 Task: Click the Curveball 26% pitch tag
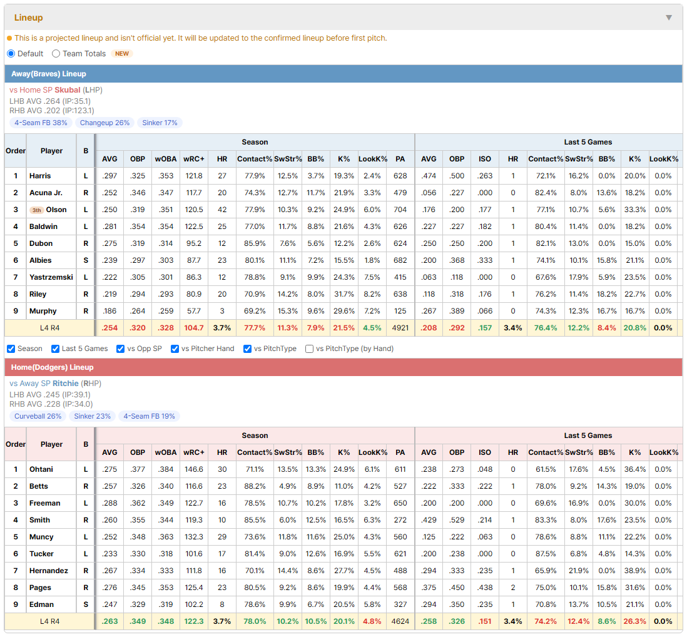[x=38, y=416]
